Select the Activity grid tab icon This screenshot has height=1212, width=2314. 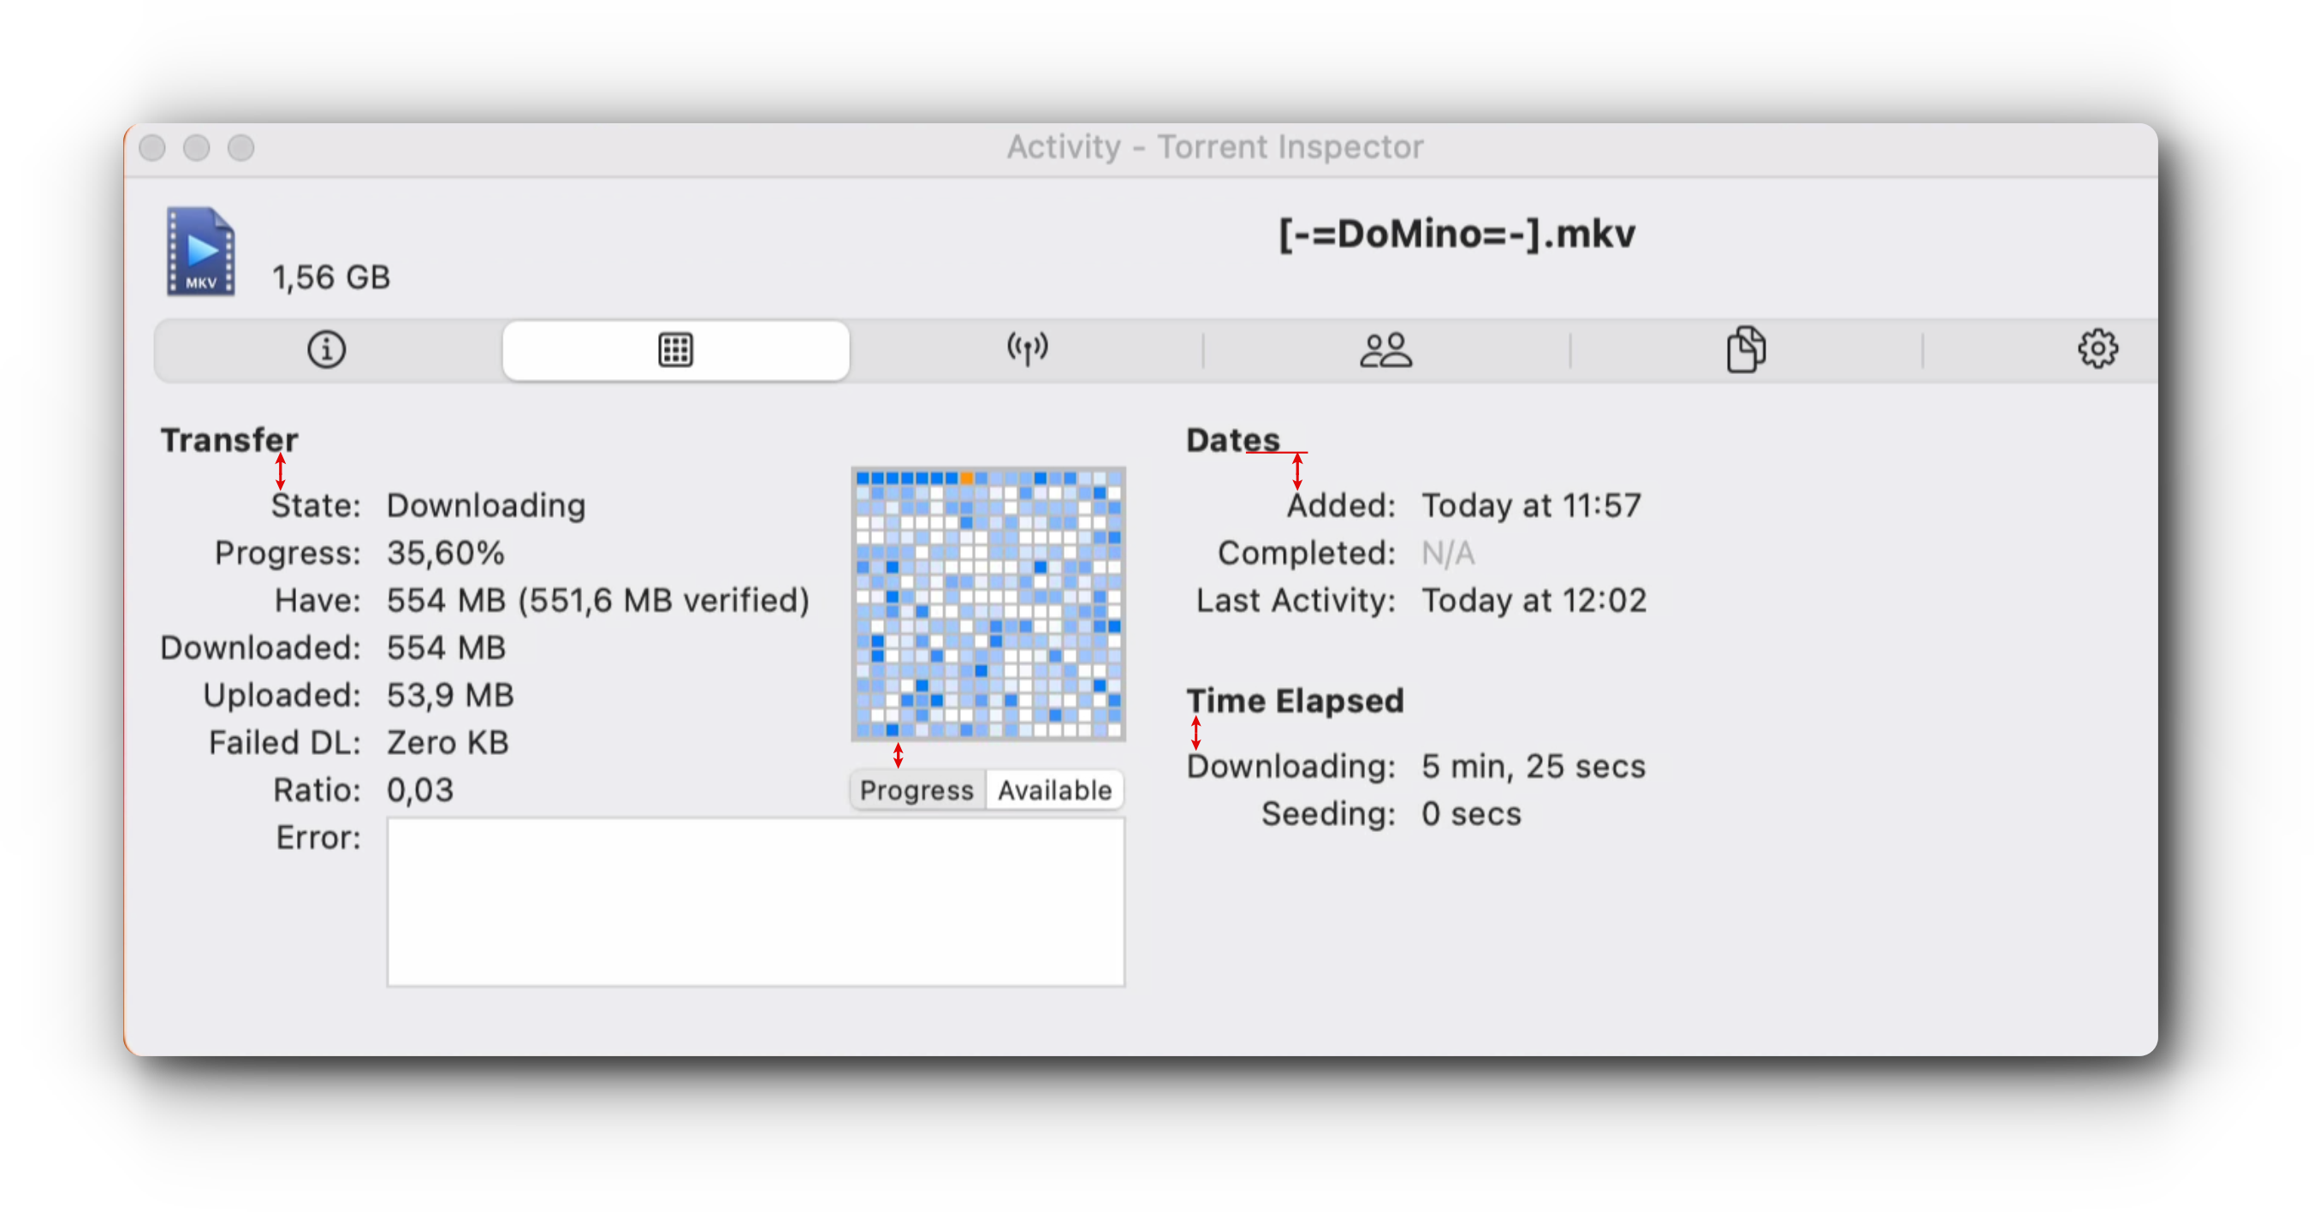[x=675, y=349]
